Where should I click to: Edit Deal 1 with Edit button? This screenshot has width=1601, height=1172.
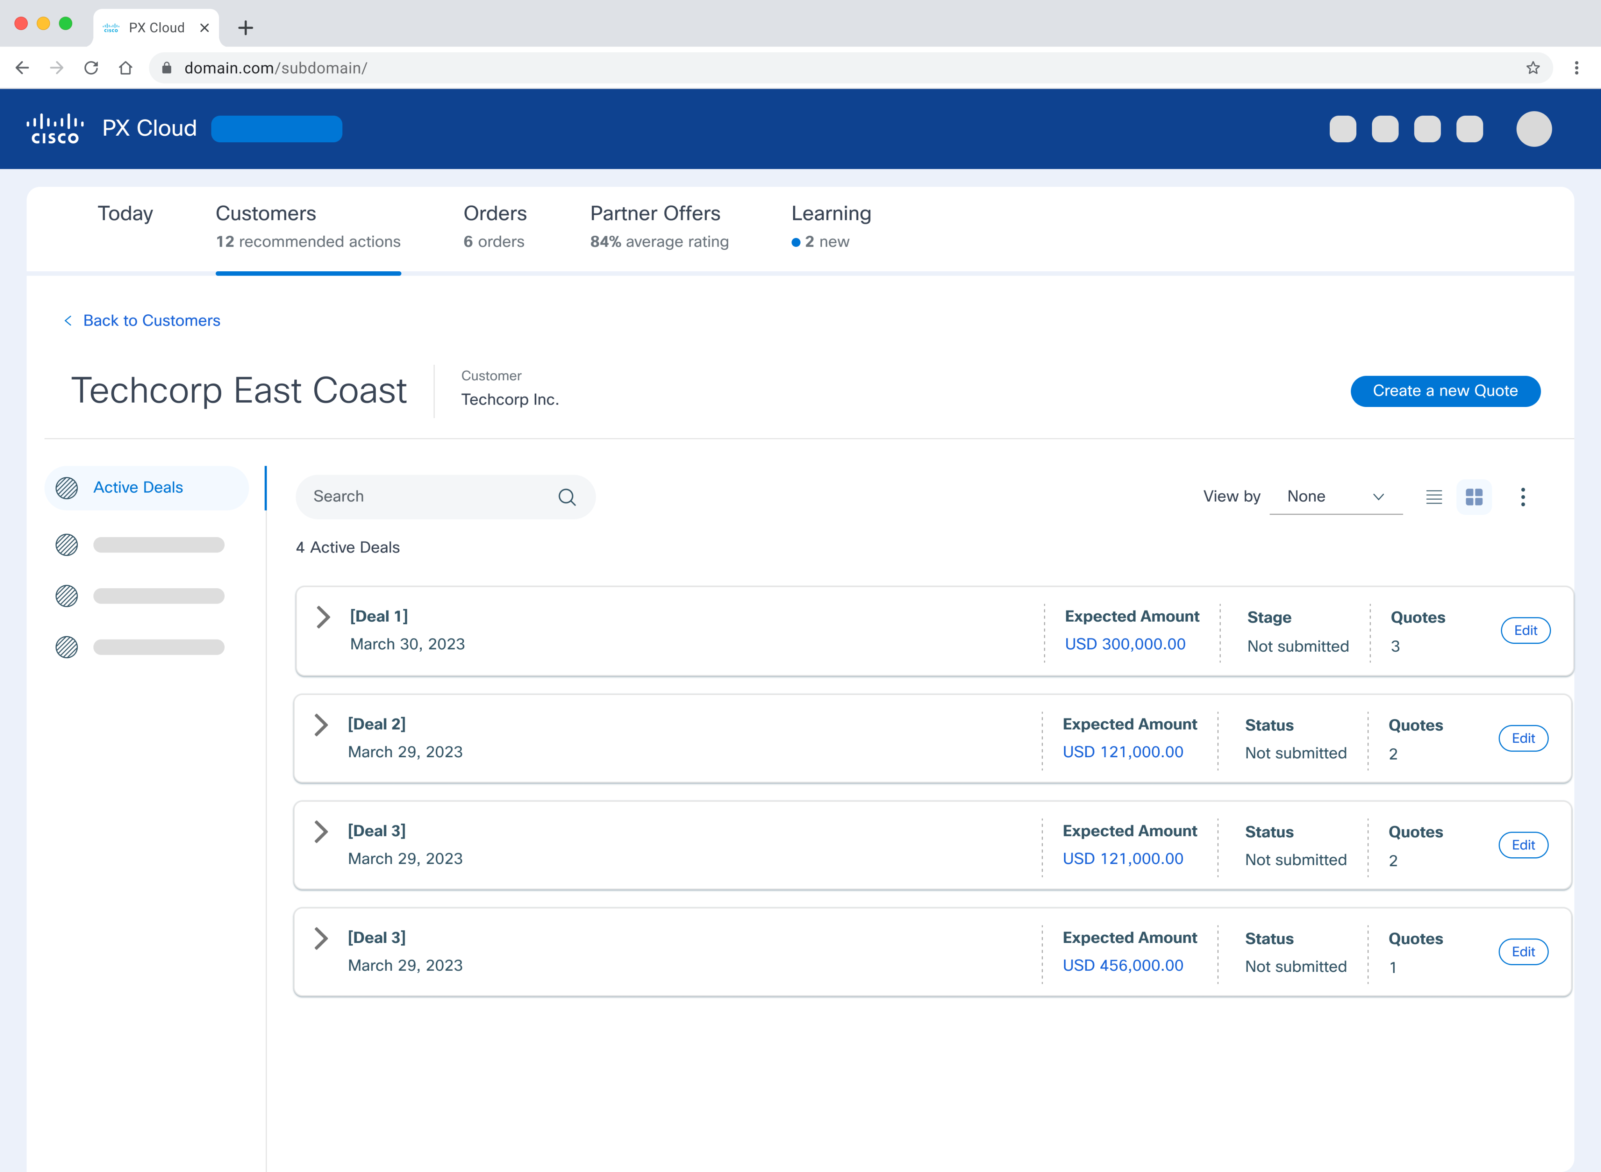click(x=1525, y=630)
